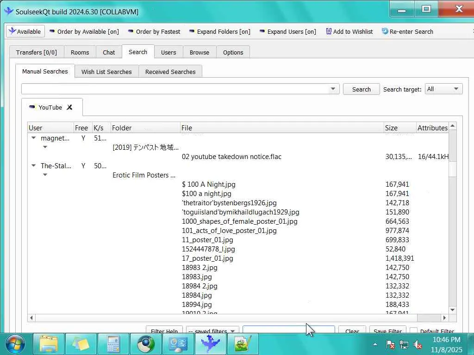
Task: Click the Filter Help button
Action: 164,330
